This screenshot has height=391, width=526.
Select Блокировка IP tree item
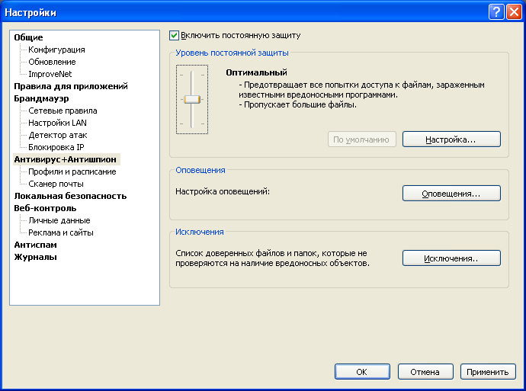56,147
